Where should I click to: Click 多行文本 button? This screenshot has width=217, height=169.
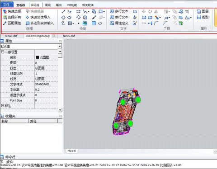119,11
